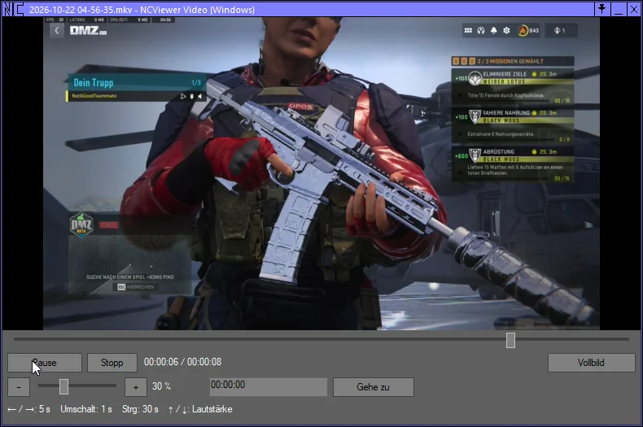Click the platform icon left of the microphone

point(183,96)
